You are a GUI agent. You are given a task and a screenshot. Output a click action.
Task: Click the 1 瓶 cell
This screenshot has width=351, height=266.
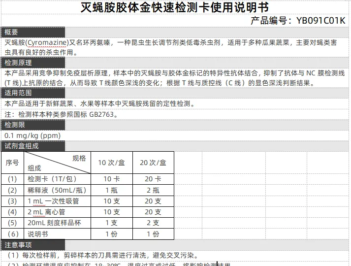click(111, 190)
